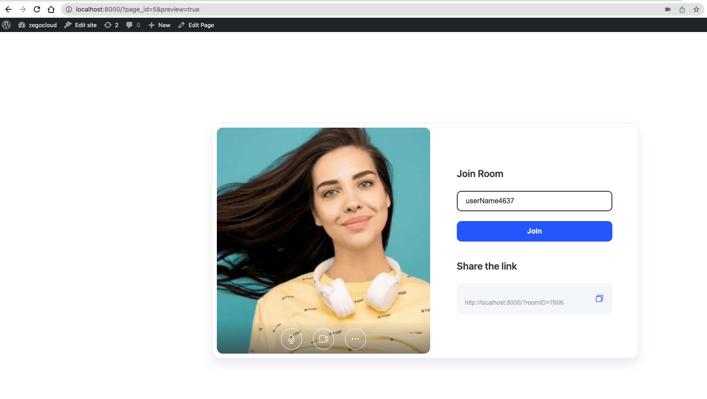
Task: Mute the microphone in video preview
Action: (292, 339)
